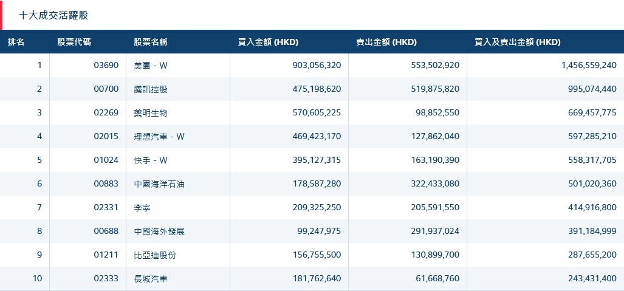The width and height of the screenshot is (624, 291).
Task: Select stock name 中國海洋石油
Action: (159, 184)
